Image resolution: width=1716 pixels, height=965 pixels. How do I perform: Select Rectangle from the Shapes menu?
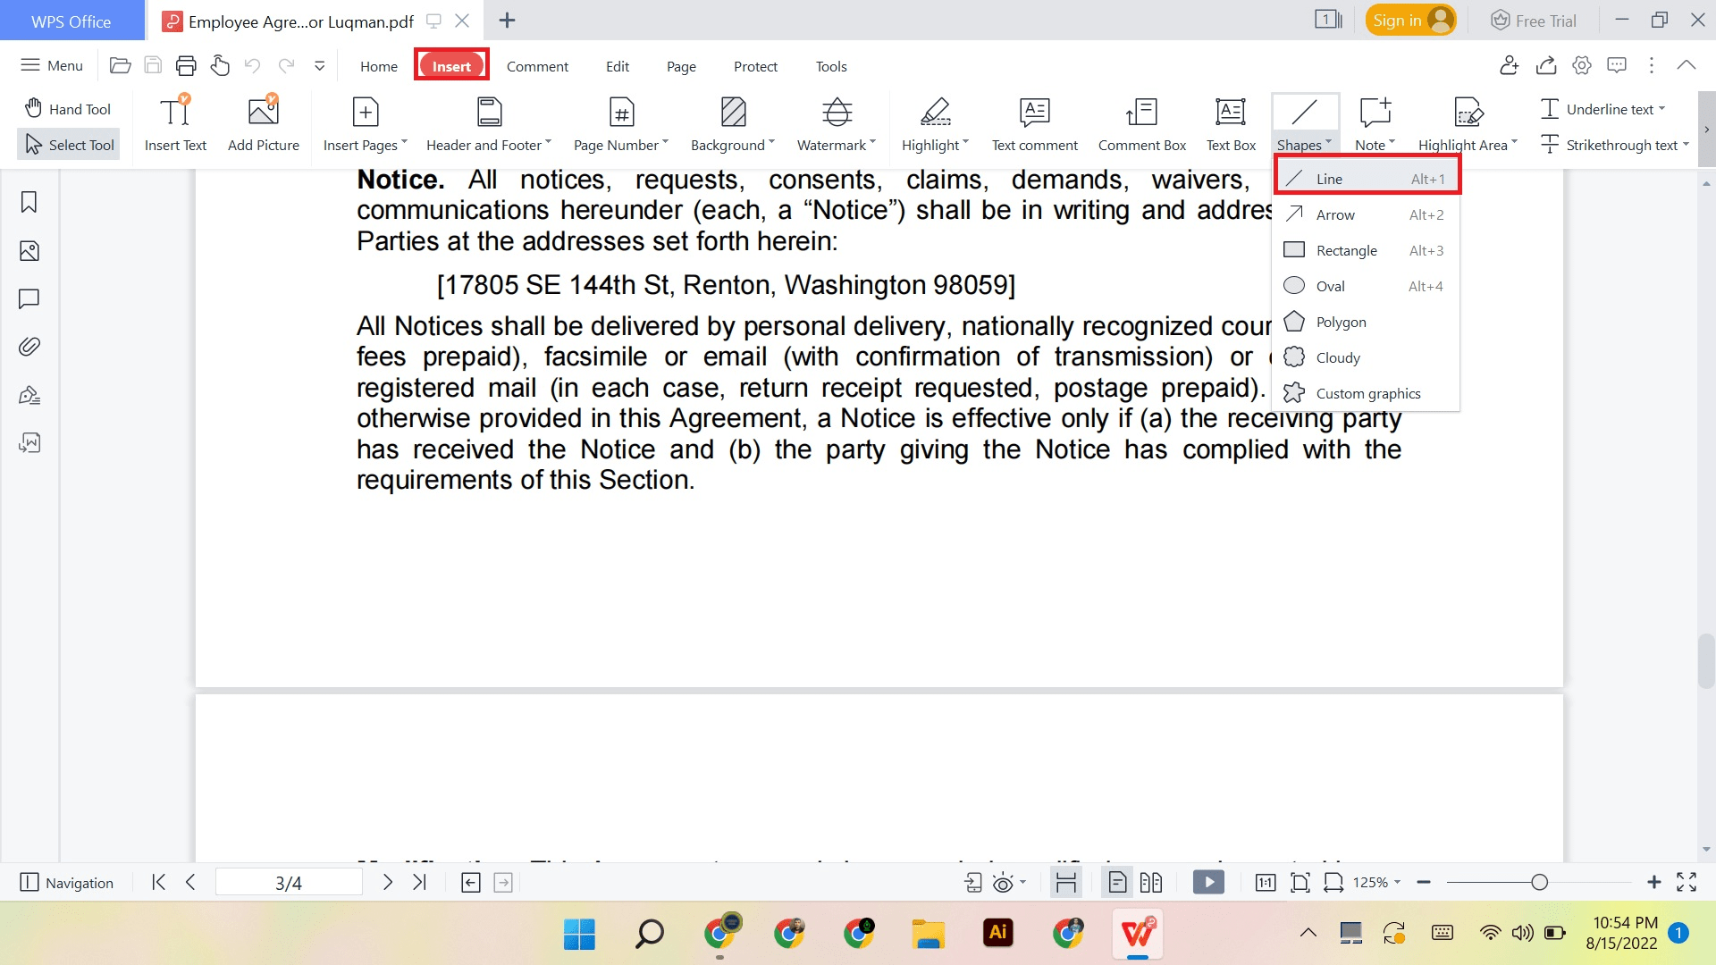1347,250
